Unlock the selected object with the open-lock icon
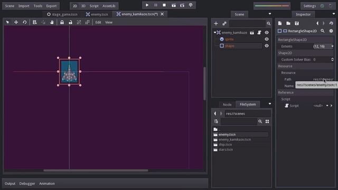The width and height of the screenshot is (338, 190). (x=70, y=22)
